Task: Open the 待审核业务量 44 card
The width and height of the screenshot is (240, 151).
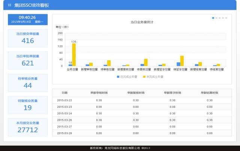Action: click(x=28, y=83)
